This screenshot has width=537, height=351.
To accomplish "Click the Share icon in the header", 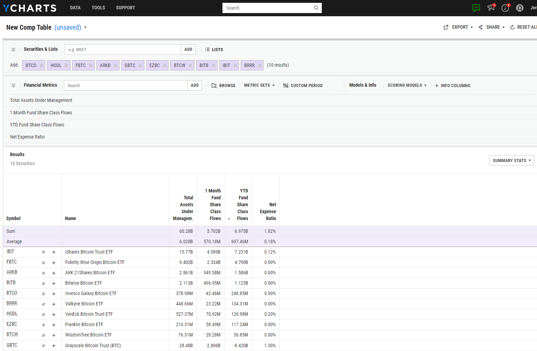I will pos(480,27).
